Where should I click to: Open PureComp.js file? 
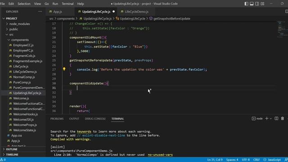pos(22,82)
